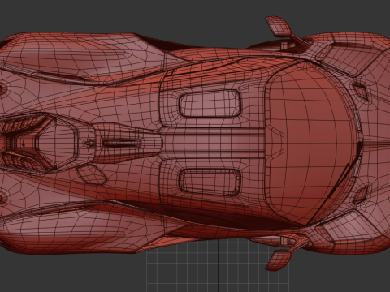Select the hexagonal engine cover
Viewport: 390px width, 292px height.
click(x=55, y=144)
